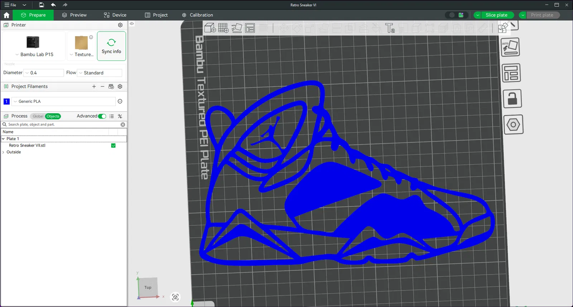Save the project with the disk icon
The height and width of the screenshot is (307, 573).
(x=42, y=5)
